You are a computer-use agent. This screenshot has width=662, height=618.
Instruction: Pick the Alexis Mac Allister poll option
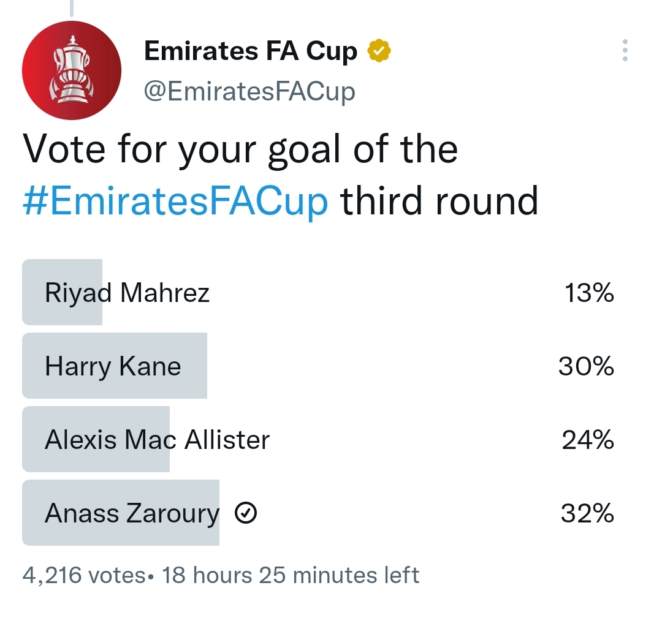[x=157, y=440]
